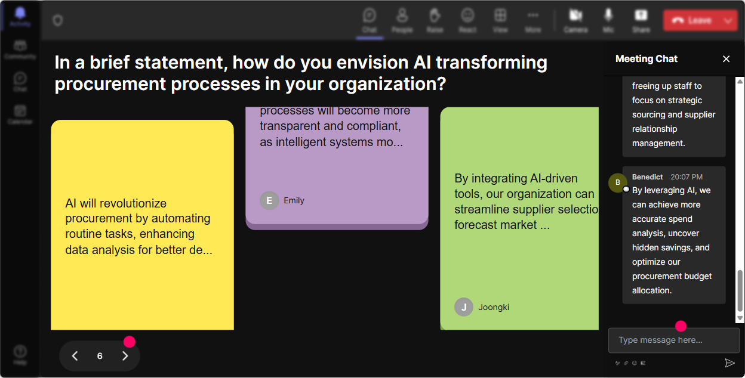The width and height of the screenshot is (745, 378).
Task: Click the Emily name on purple card
Action: coord(294,200)
